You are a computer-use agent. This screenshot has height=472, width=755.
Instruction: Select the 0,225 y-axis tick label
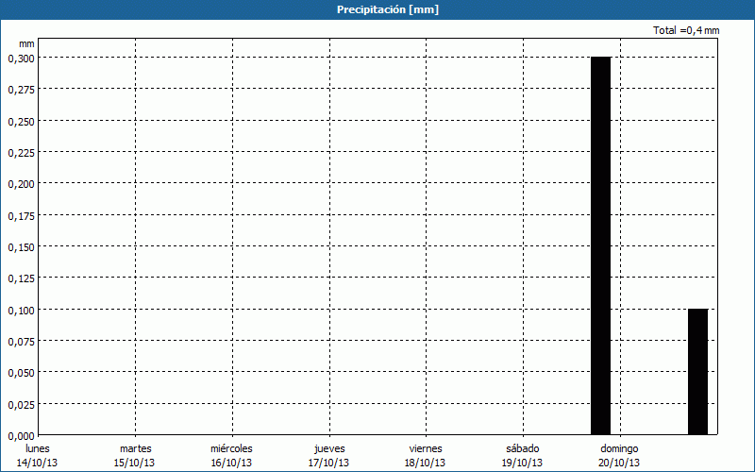click(22, 152)
